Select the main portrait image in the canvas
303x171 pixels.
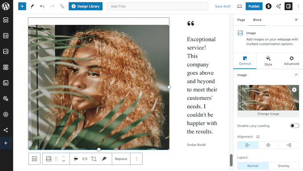coord(99,87)
